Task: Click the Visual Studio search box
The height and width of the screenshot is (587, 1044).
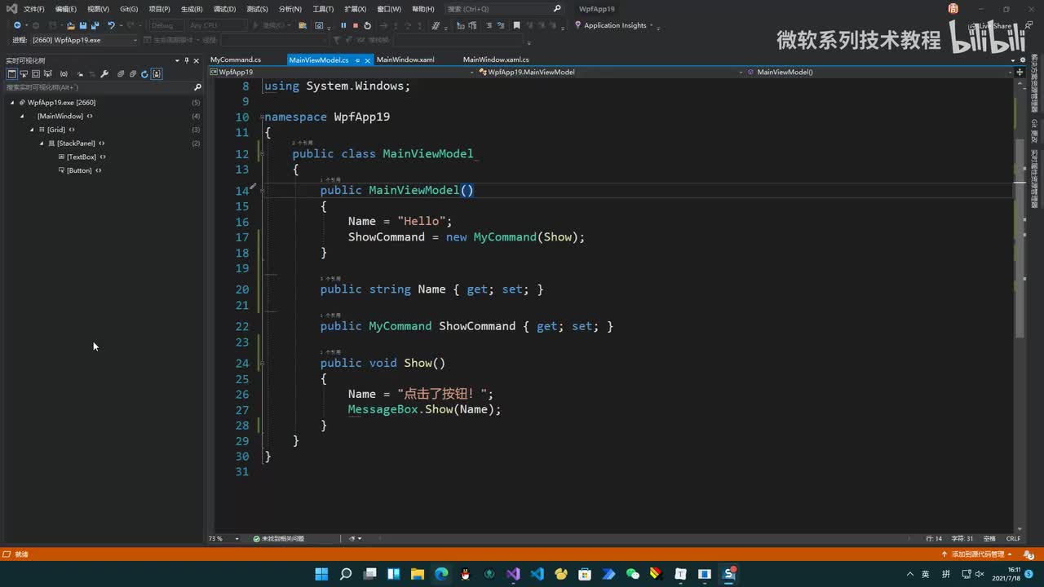Action: [x=504, y=9]
